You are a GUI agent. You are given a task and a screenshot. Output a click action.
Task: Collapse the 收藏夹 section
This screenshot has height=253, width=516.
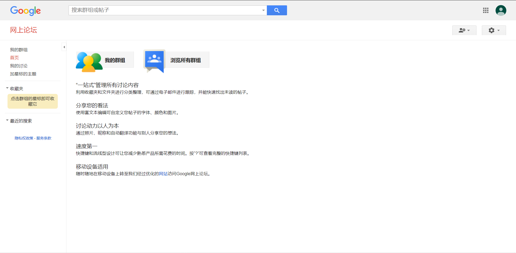click(x=7, y=88)
